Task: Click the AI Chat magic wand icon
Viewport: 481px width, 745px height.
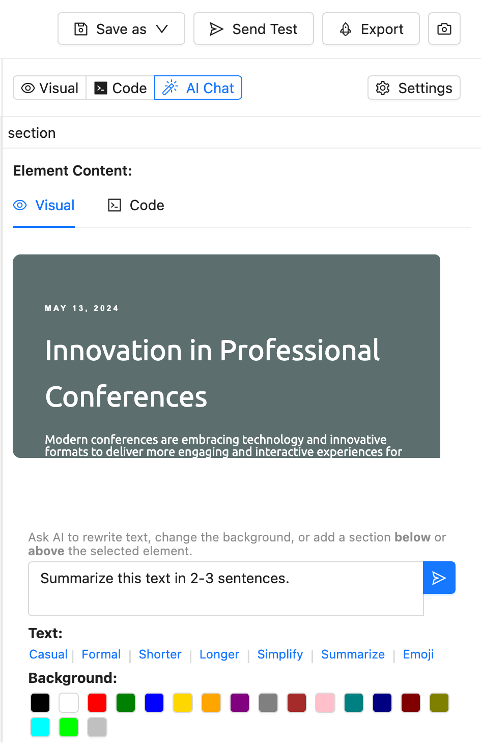Action: tap(170, 88)
